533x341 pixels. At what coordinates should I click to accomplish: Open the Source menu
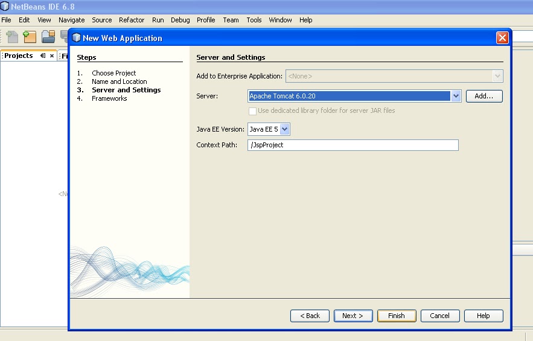click(x=102, y=20)
